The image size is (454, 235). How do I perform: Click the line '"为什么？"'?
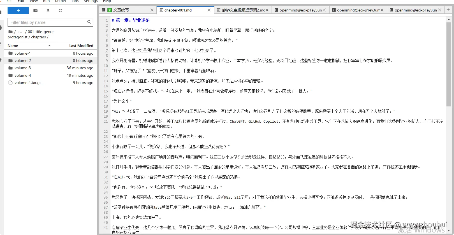[122, 101]
